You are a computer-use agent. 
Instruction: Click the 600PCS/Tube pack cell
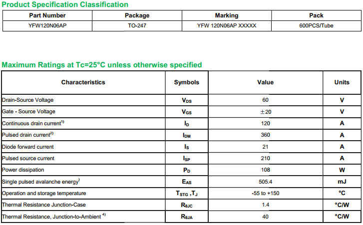pyautogui.click(x=316, y=25)
